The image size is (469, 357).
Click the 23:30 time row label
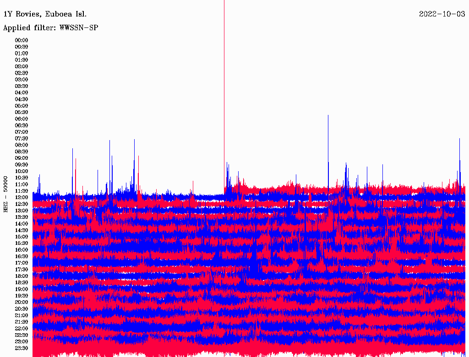click(x=22, y=348)
